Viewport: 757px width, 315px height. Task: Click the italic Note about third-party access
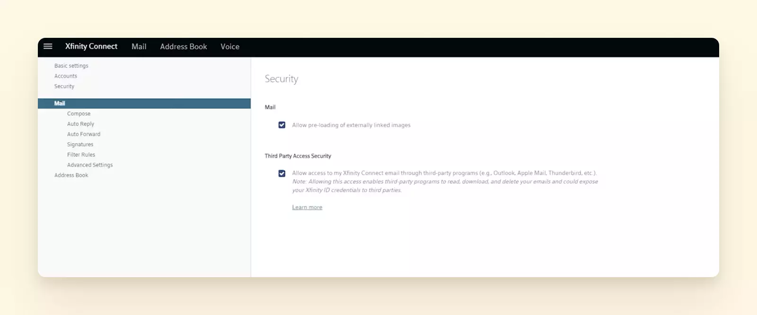click(445, 186)
